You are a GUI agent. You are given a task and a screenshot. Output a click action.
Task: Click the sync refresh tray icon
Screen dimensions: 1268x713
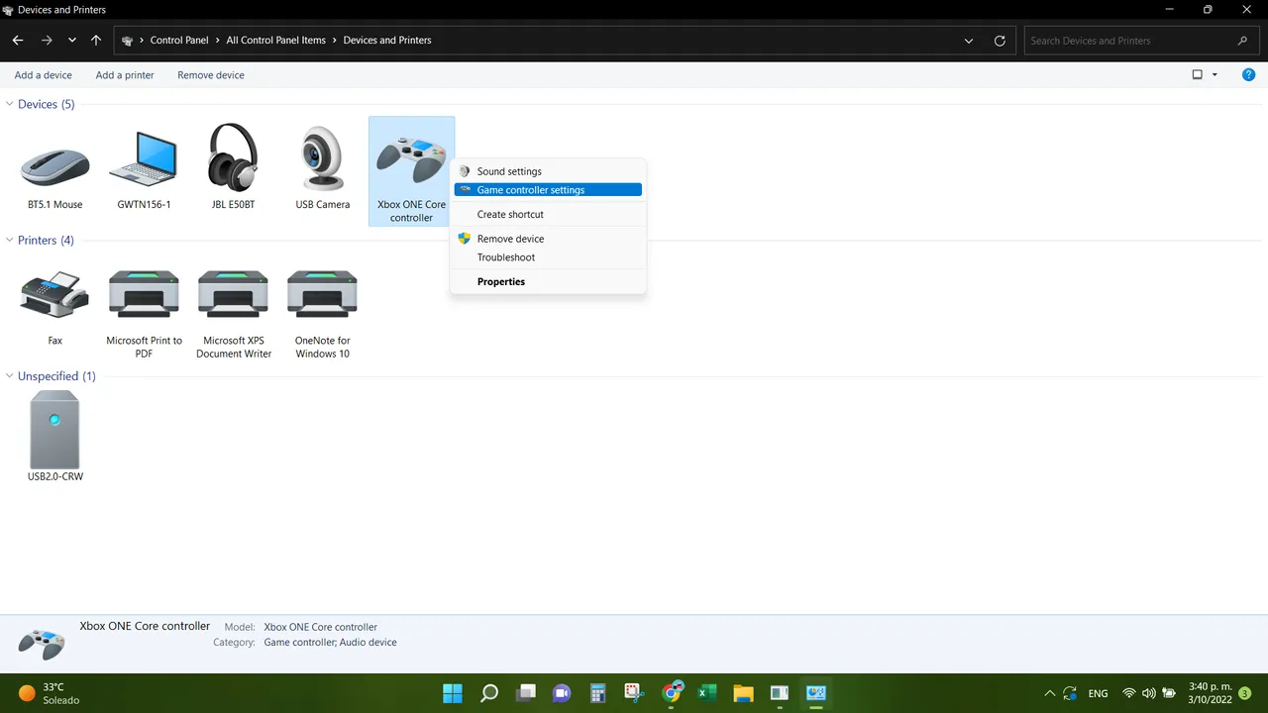[1070, 693]
